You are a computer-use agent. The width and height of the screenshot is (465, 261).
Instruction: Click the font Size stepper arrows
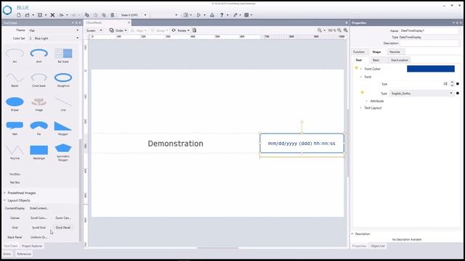(452, 84)
